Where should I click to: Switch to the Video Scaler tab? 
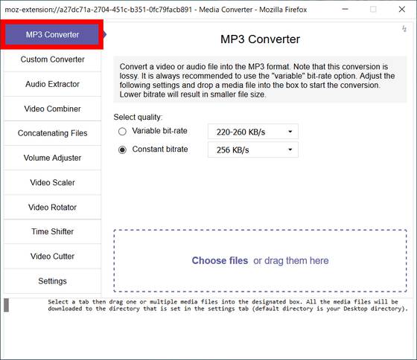pyautogui.click(x=52, y=182)
